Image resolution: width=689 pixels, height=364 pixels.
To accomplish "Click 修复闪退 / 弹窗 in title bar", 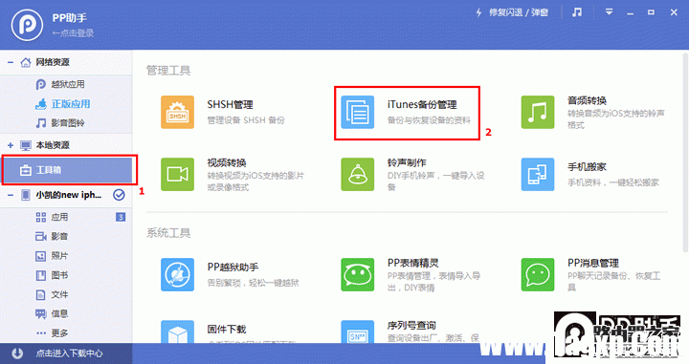I will 513,12.
